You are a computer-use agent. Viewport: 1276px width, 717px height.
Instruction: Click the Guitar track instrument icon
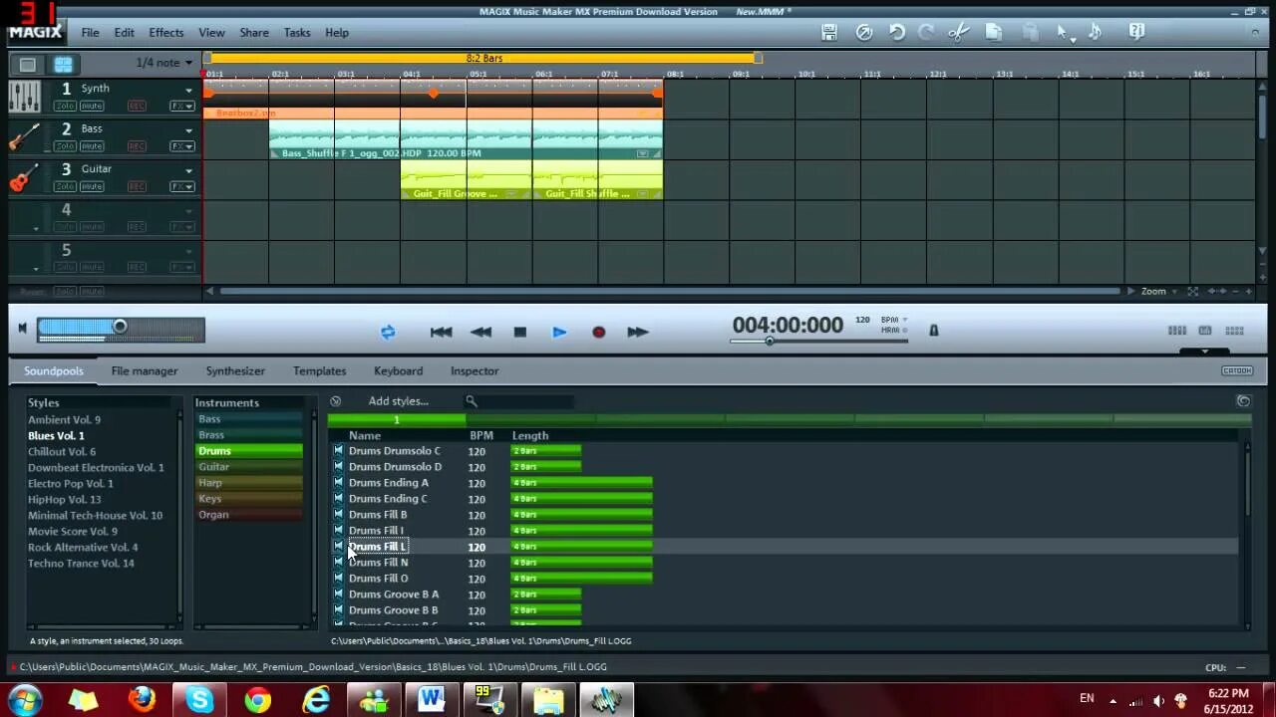point(24,177)
